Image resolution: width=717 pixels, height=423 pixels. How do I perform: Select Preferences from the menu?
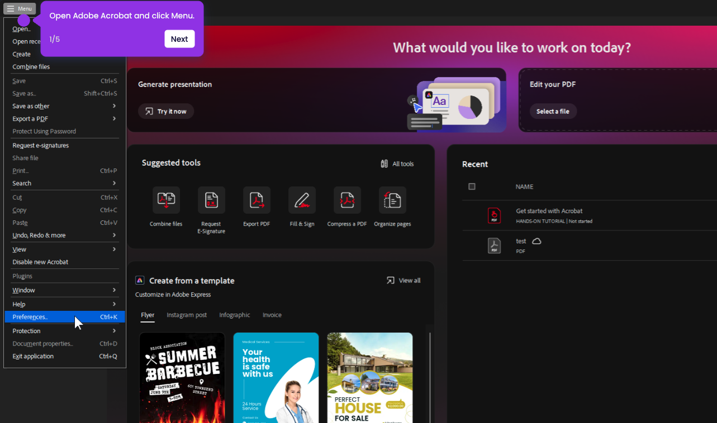click(x=65, y=317)
